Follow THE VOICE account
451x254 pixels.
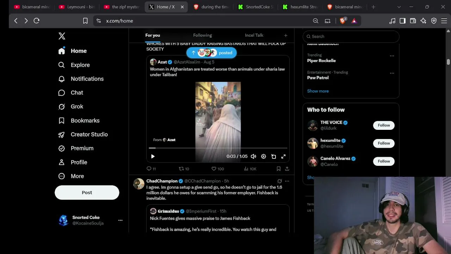pyautogui.click(x=384, y=125)
